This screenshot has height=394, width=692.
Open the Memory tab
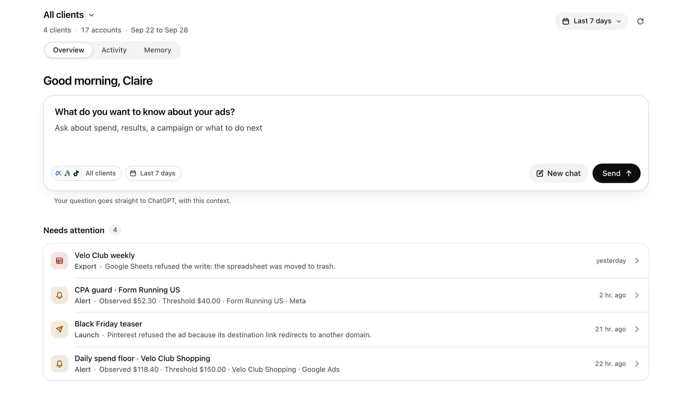157,50
